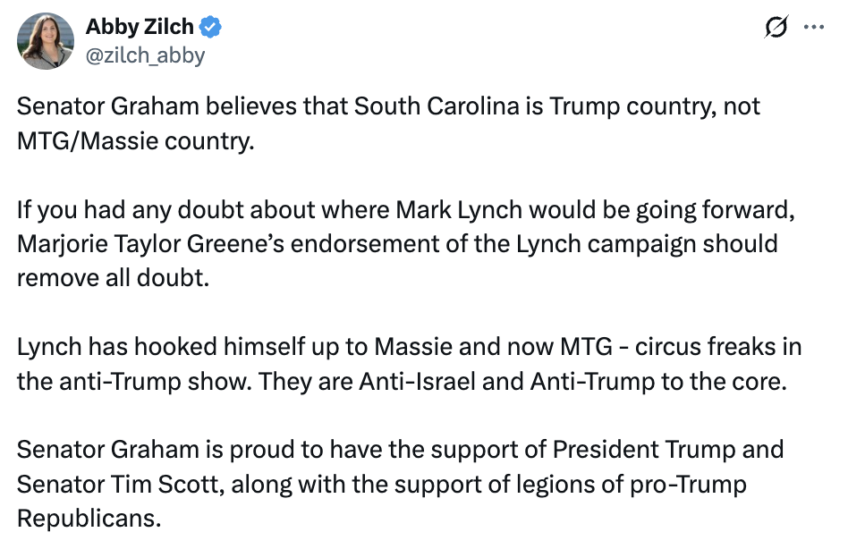848x549 pixels.
Task: Click the name 'Mark Lynch' in the tweet
Action: pos(459,209)
